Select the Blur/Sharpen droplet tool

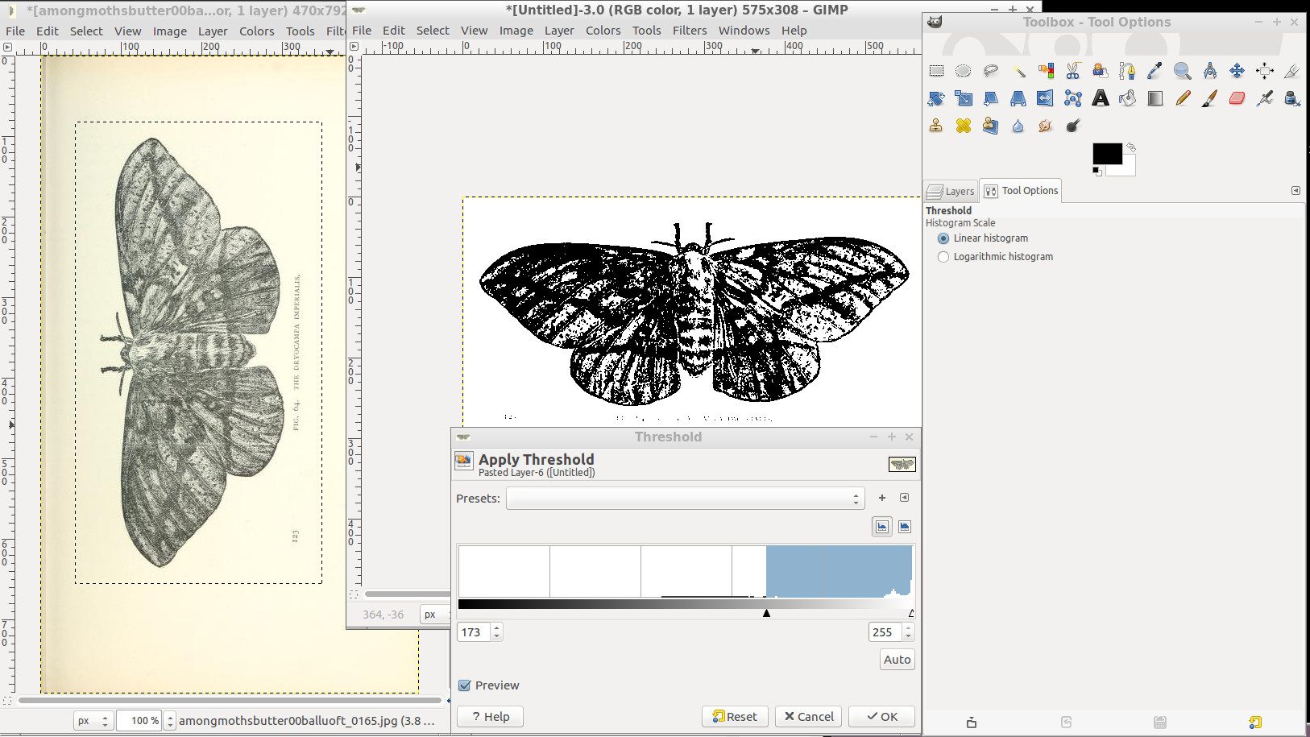coord(1018,126)
